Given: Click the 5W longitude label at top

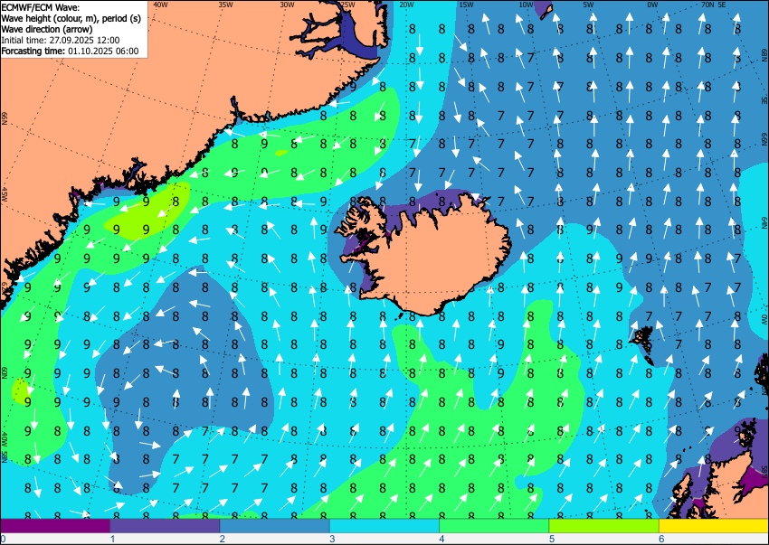Looking at the screenshot, I should click(589, 5).
